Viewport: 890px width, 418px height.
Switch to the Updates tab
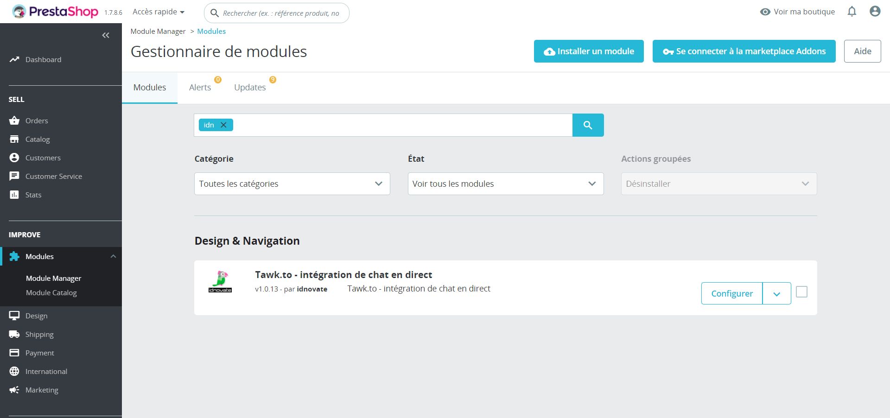pos(250,88)
